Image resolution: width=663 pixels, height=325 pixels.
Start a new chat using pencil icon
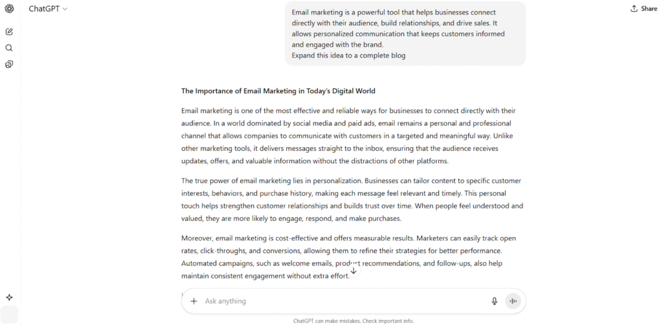coord(9,31)
